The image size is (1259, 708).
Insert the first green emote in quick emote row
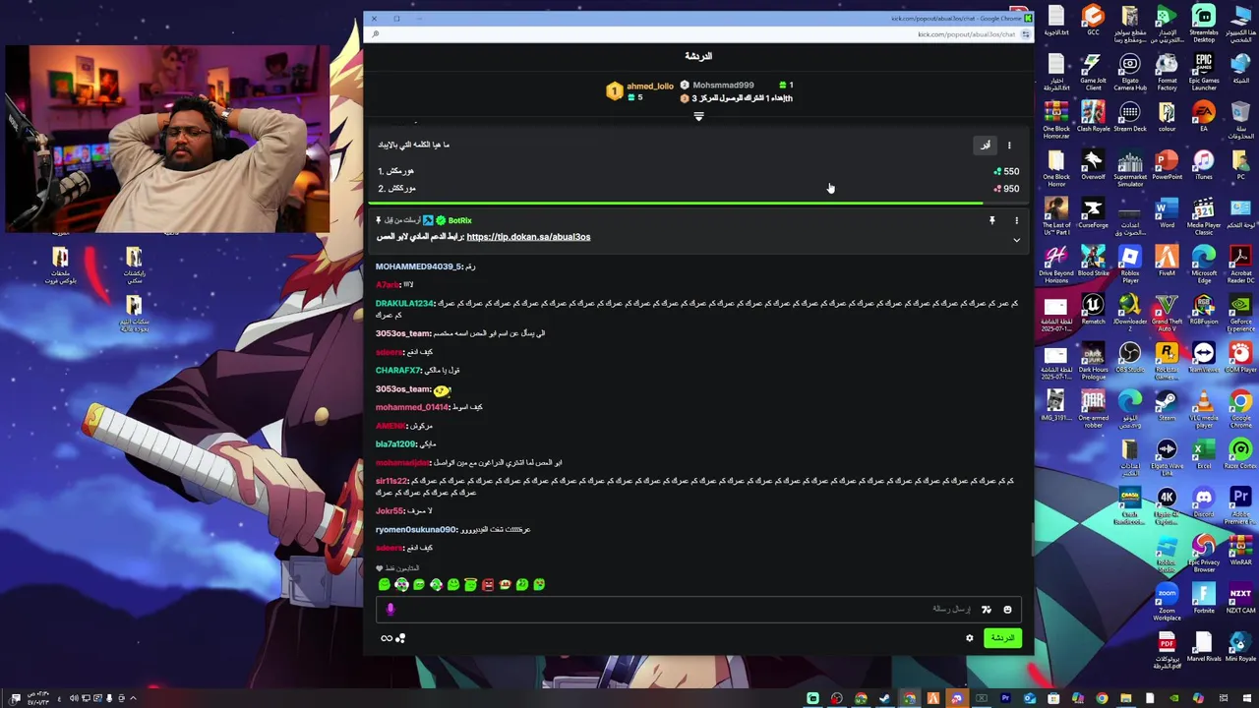[385, 585]
